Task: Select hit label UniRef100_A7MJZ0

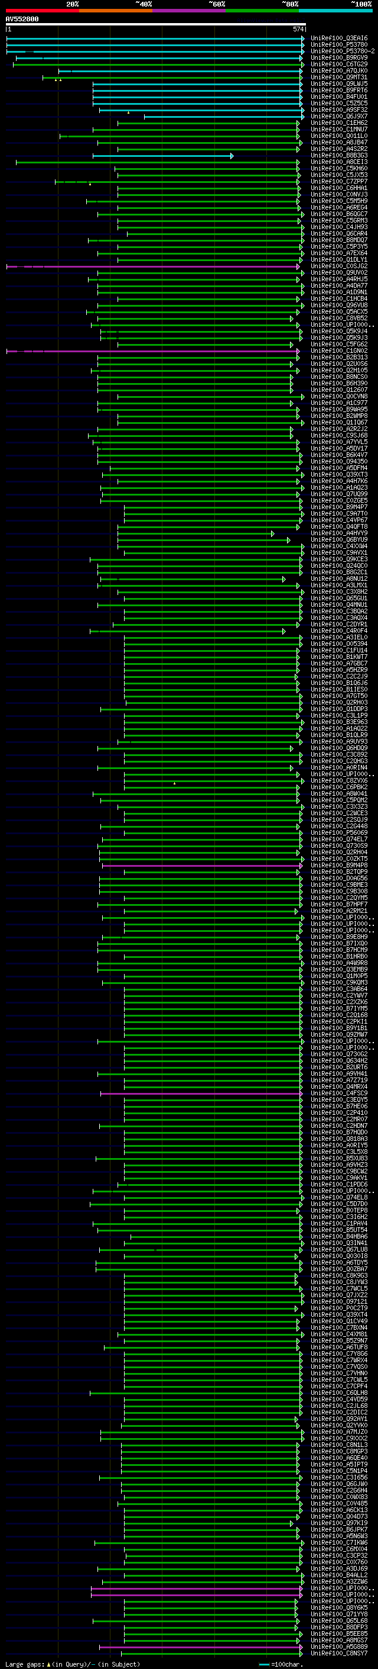Action: tap(338, 1432)
